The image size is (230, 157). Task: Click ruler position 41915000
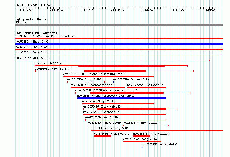(209, 10)
